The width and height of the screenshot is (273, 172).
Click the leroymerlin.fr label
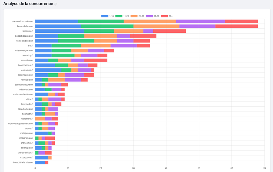pos(27,104)
